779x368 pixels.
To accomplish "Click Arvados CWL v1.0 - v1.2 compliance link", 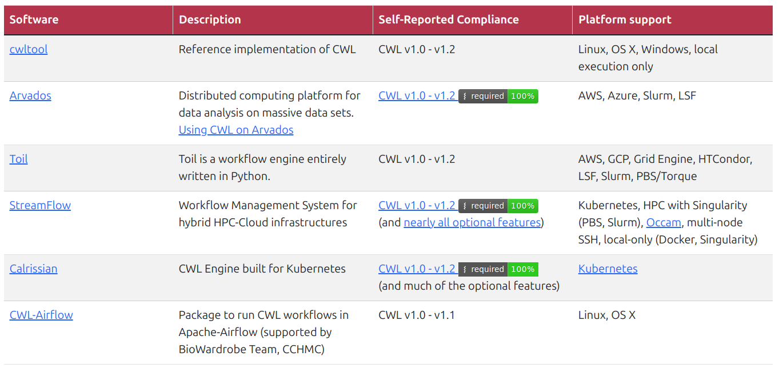I will pos(417,95).
